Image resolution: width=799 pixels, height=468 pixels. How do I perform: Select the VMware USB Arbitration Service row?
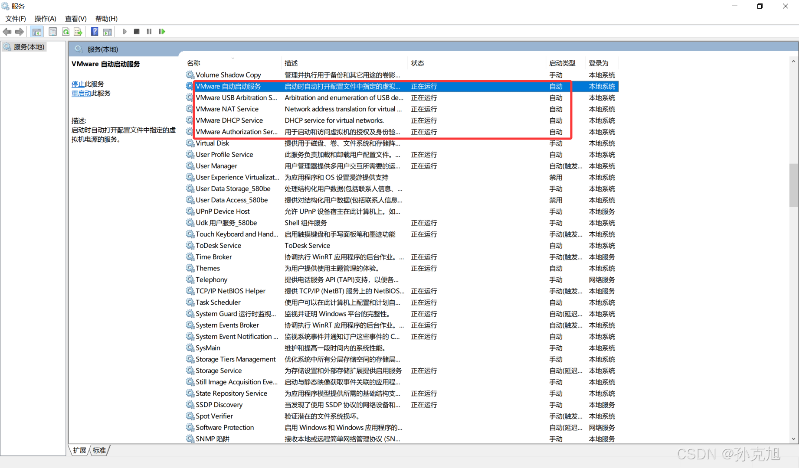coord(402,98)
